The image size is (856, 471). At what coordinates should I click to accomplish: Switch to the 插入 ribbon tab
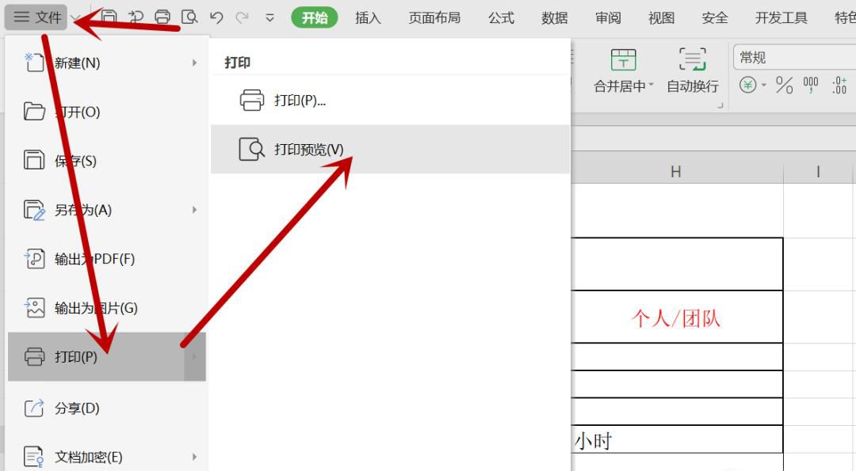point(367,17)
